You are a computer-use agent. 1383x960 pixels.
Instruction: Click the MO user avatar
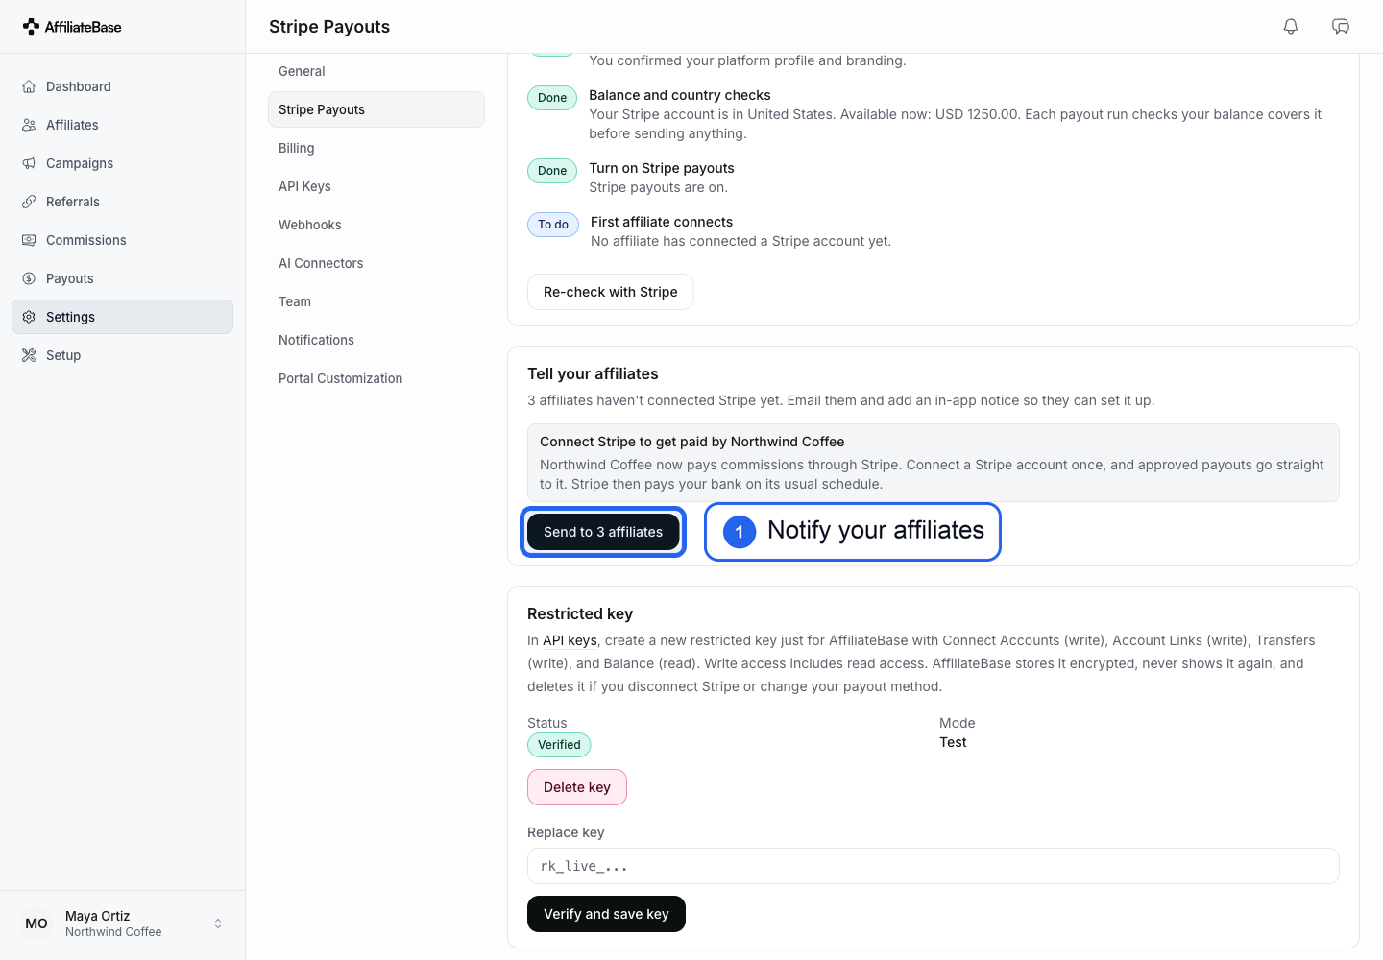tap(36, 924)
